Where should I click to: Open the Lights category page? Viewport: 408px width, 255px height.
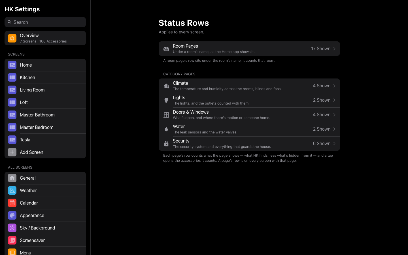249,100
